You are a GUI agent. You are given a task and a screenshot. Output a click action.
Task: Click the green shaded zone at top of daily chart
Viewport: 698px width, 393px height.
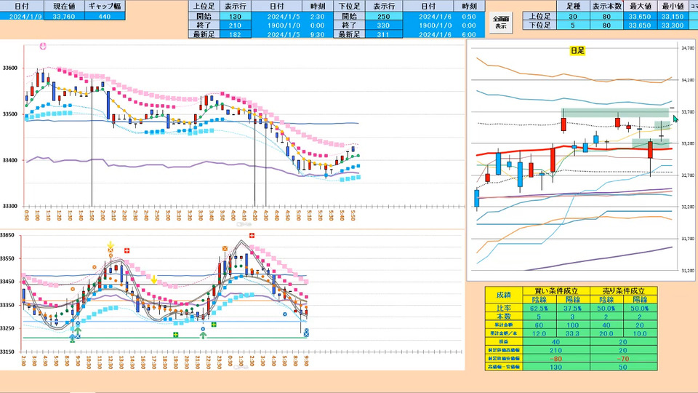coord(615,112)
